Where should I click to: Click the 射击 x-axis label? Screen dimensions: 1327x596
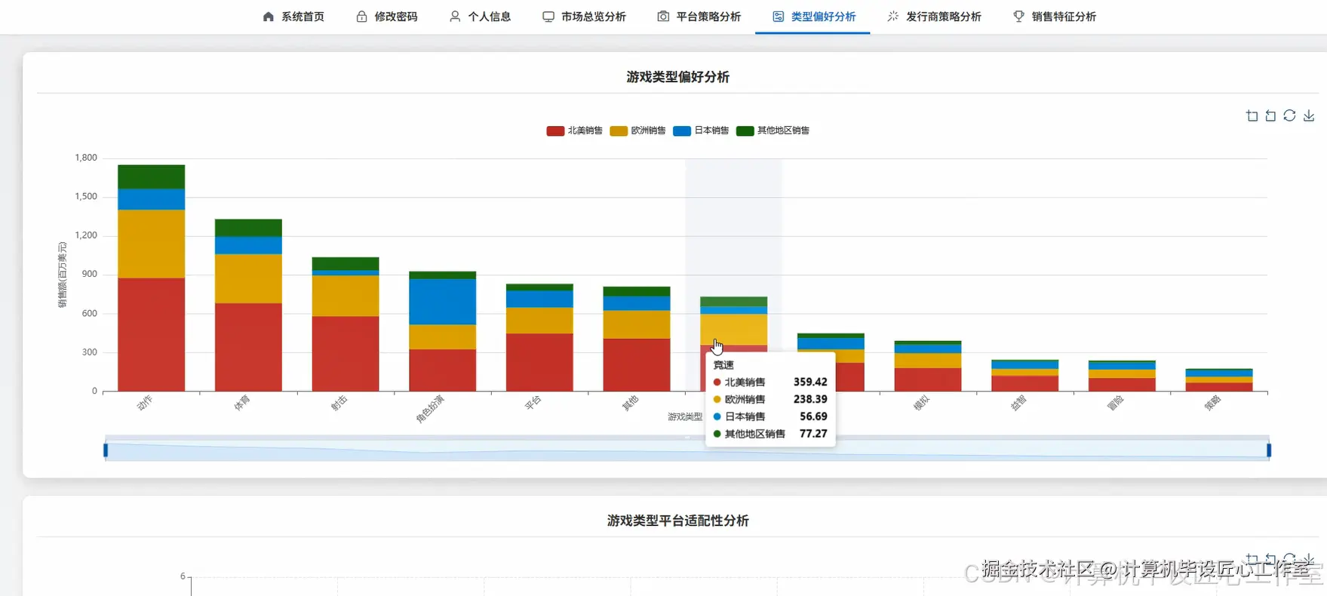tap(339, 403)
